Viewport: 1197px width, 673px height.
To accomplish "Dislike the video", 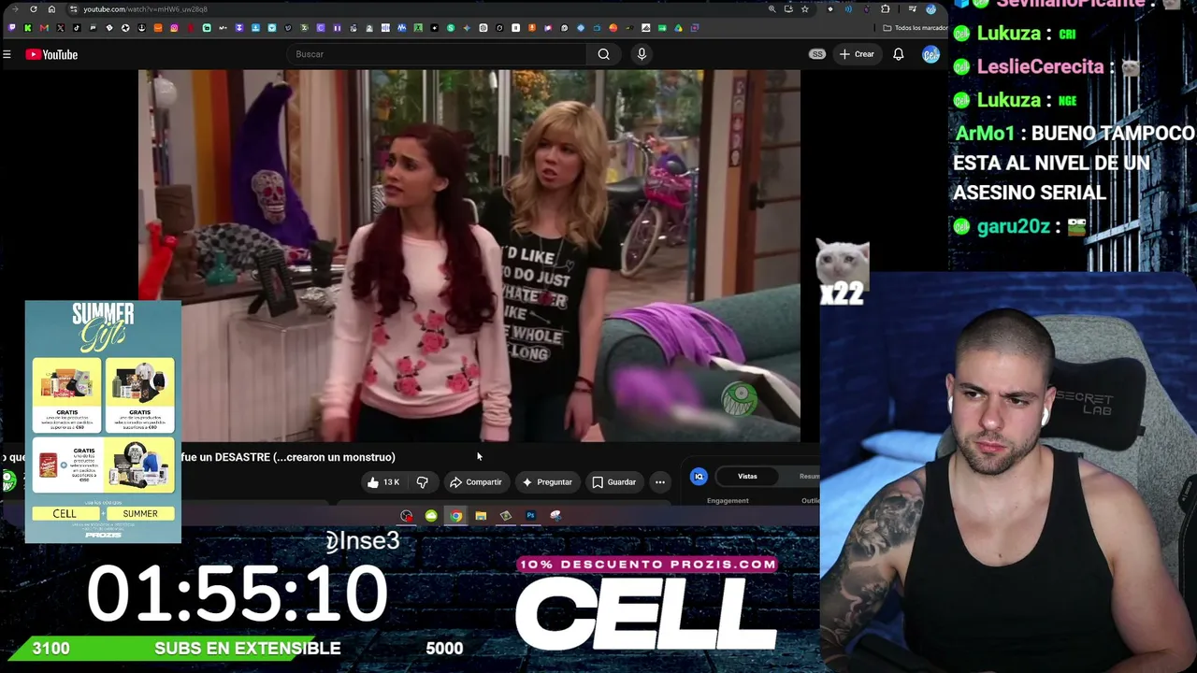I will [x=423, y=482].
